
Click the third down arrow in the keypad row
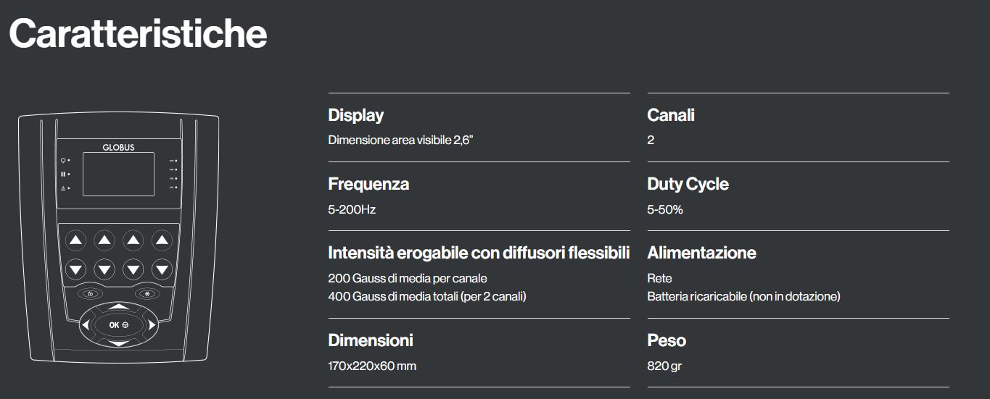coord(133,269)
